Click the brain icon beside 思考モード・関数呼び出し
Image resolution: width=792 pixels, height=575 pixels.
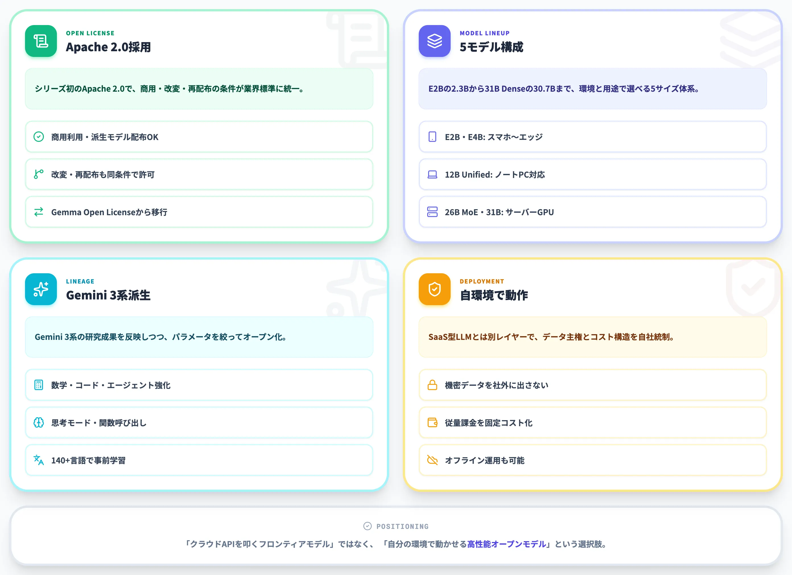(x=39, y=423)
